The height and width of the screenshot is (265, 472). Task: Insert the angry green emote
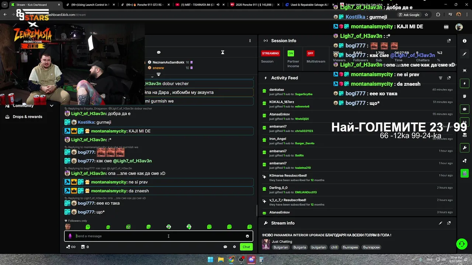tap(128, 227)
